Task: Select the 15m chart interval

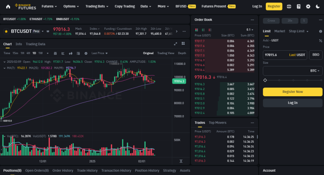Action: (x=15, y=53)
